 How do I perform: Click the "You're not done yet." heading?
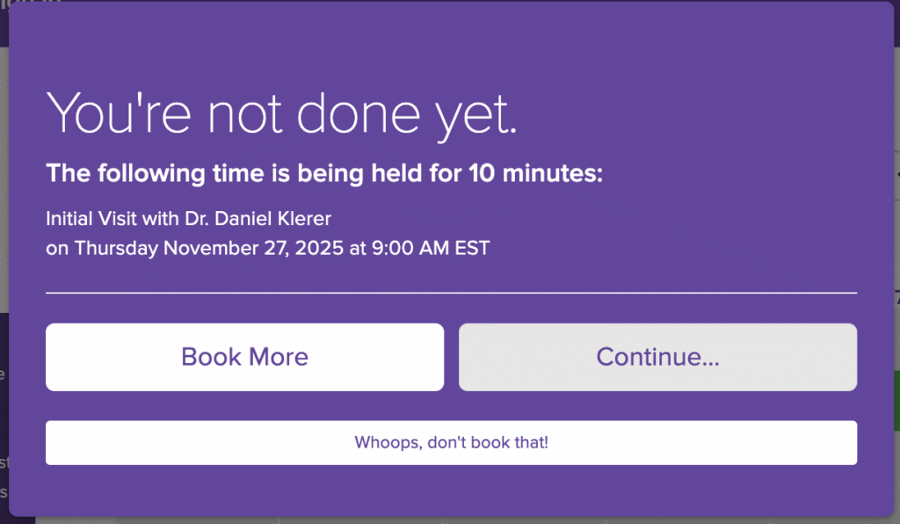click(281, 113)
